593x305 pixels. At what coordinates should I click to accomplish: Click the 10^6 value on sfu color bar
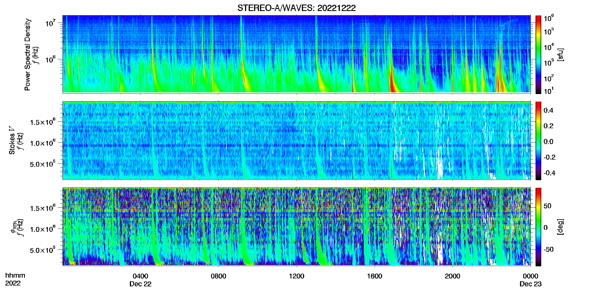pyautogui.click(x=549, y=18)
